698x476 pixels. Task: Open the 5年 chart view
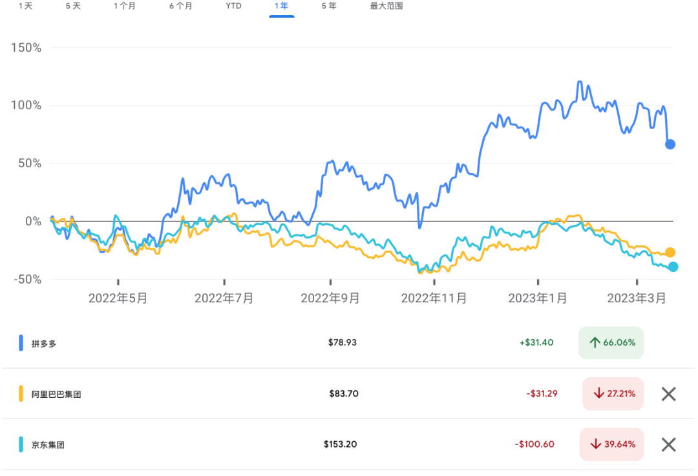pos(328,6)
